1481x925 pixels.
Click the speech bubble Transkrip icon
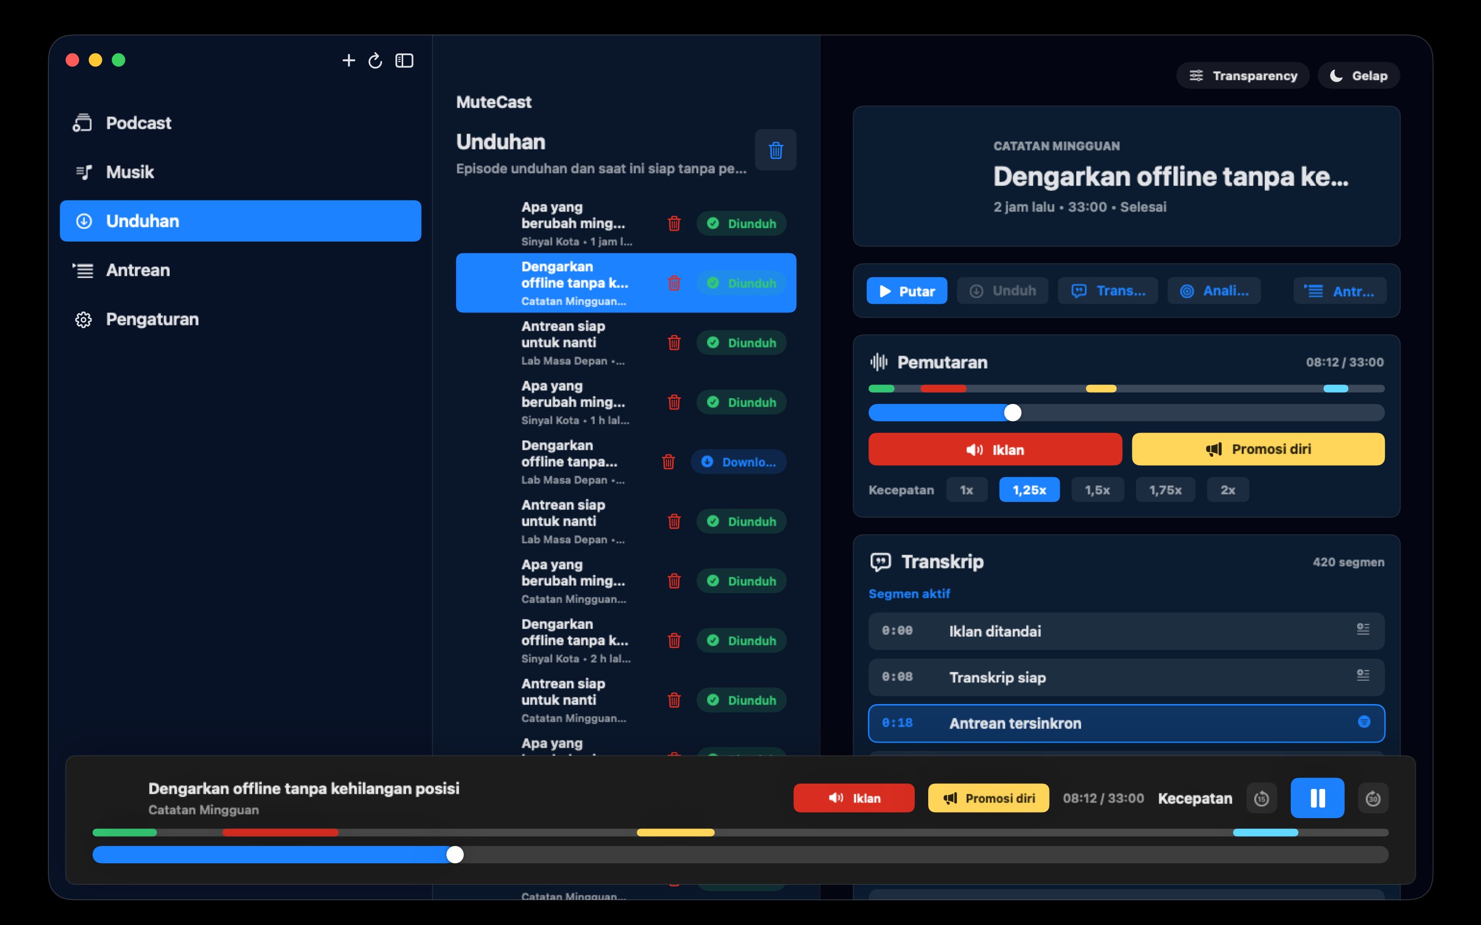click(x=881, y=562)
